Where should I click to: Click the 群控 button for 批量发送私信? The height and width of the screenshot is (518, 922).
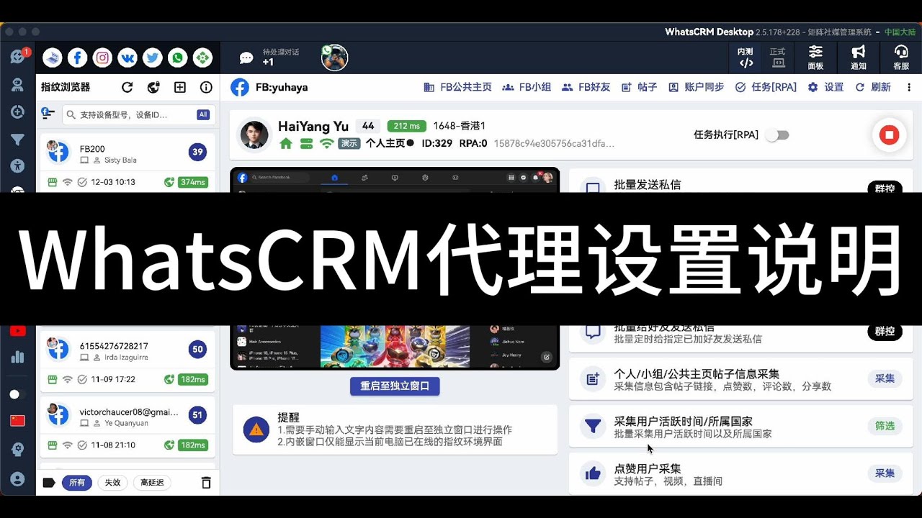tap(885, 188)
